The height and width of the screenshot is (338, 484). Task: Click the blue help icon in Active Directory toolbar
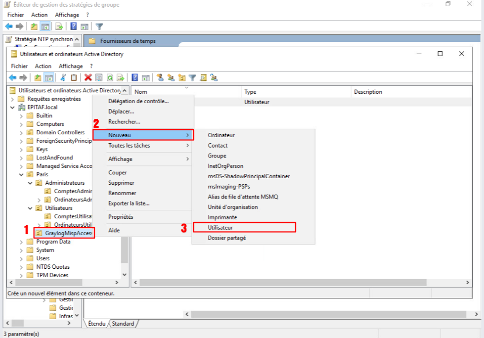(x=135, y=78)
